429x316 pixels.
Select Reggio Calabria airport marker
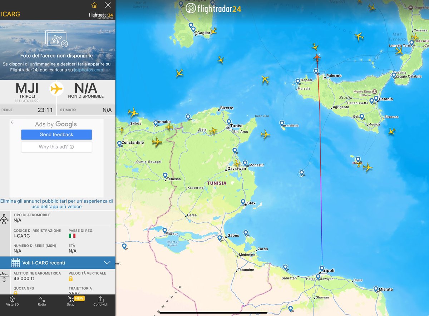coord(394,75)
